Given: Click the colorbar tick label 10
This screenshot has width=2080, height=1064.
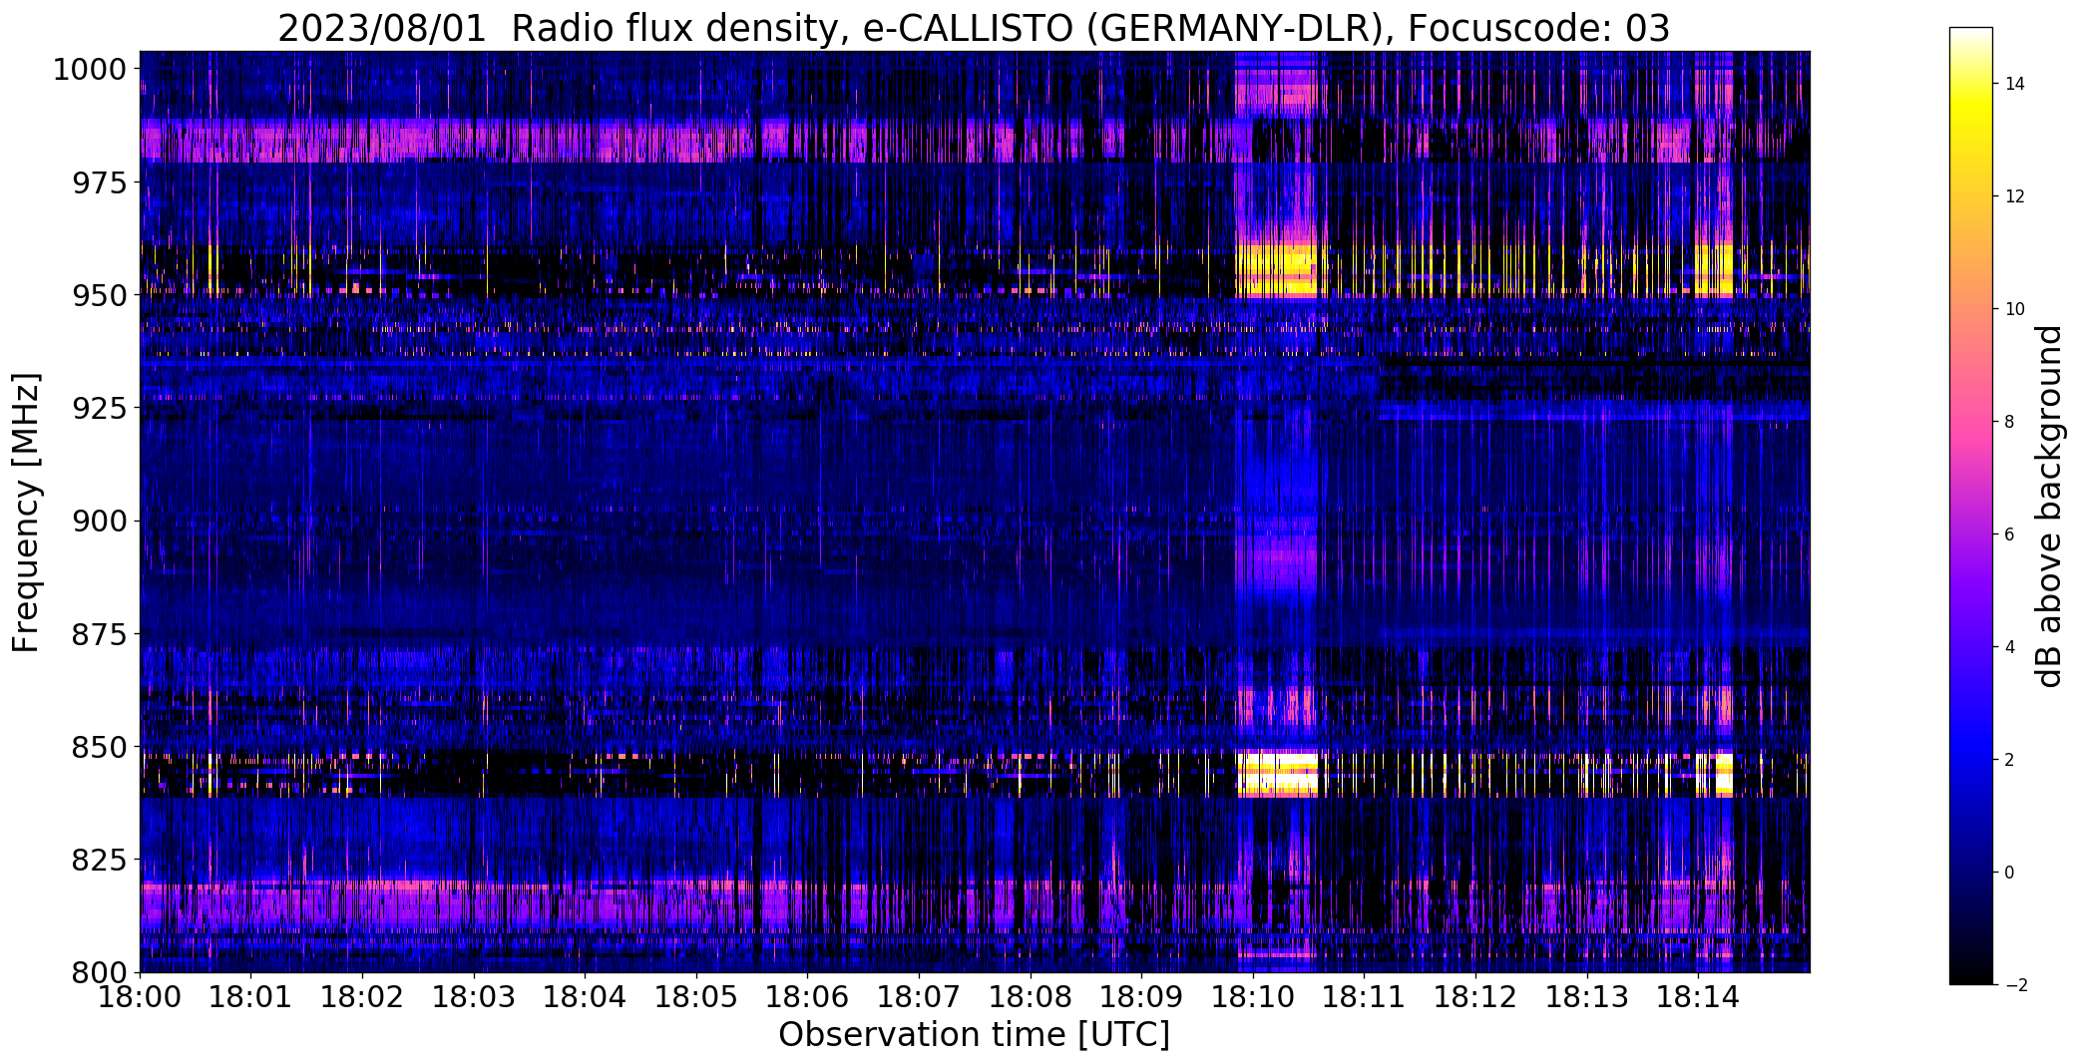Looking at the screenshot, I should pyautogui.click(x=2014, y=309).
